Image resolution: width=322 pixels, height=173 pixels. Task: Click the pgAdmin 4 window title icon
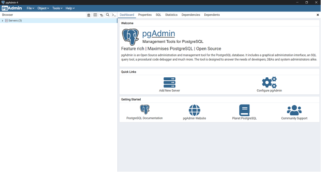coord(3,3)
